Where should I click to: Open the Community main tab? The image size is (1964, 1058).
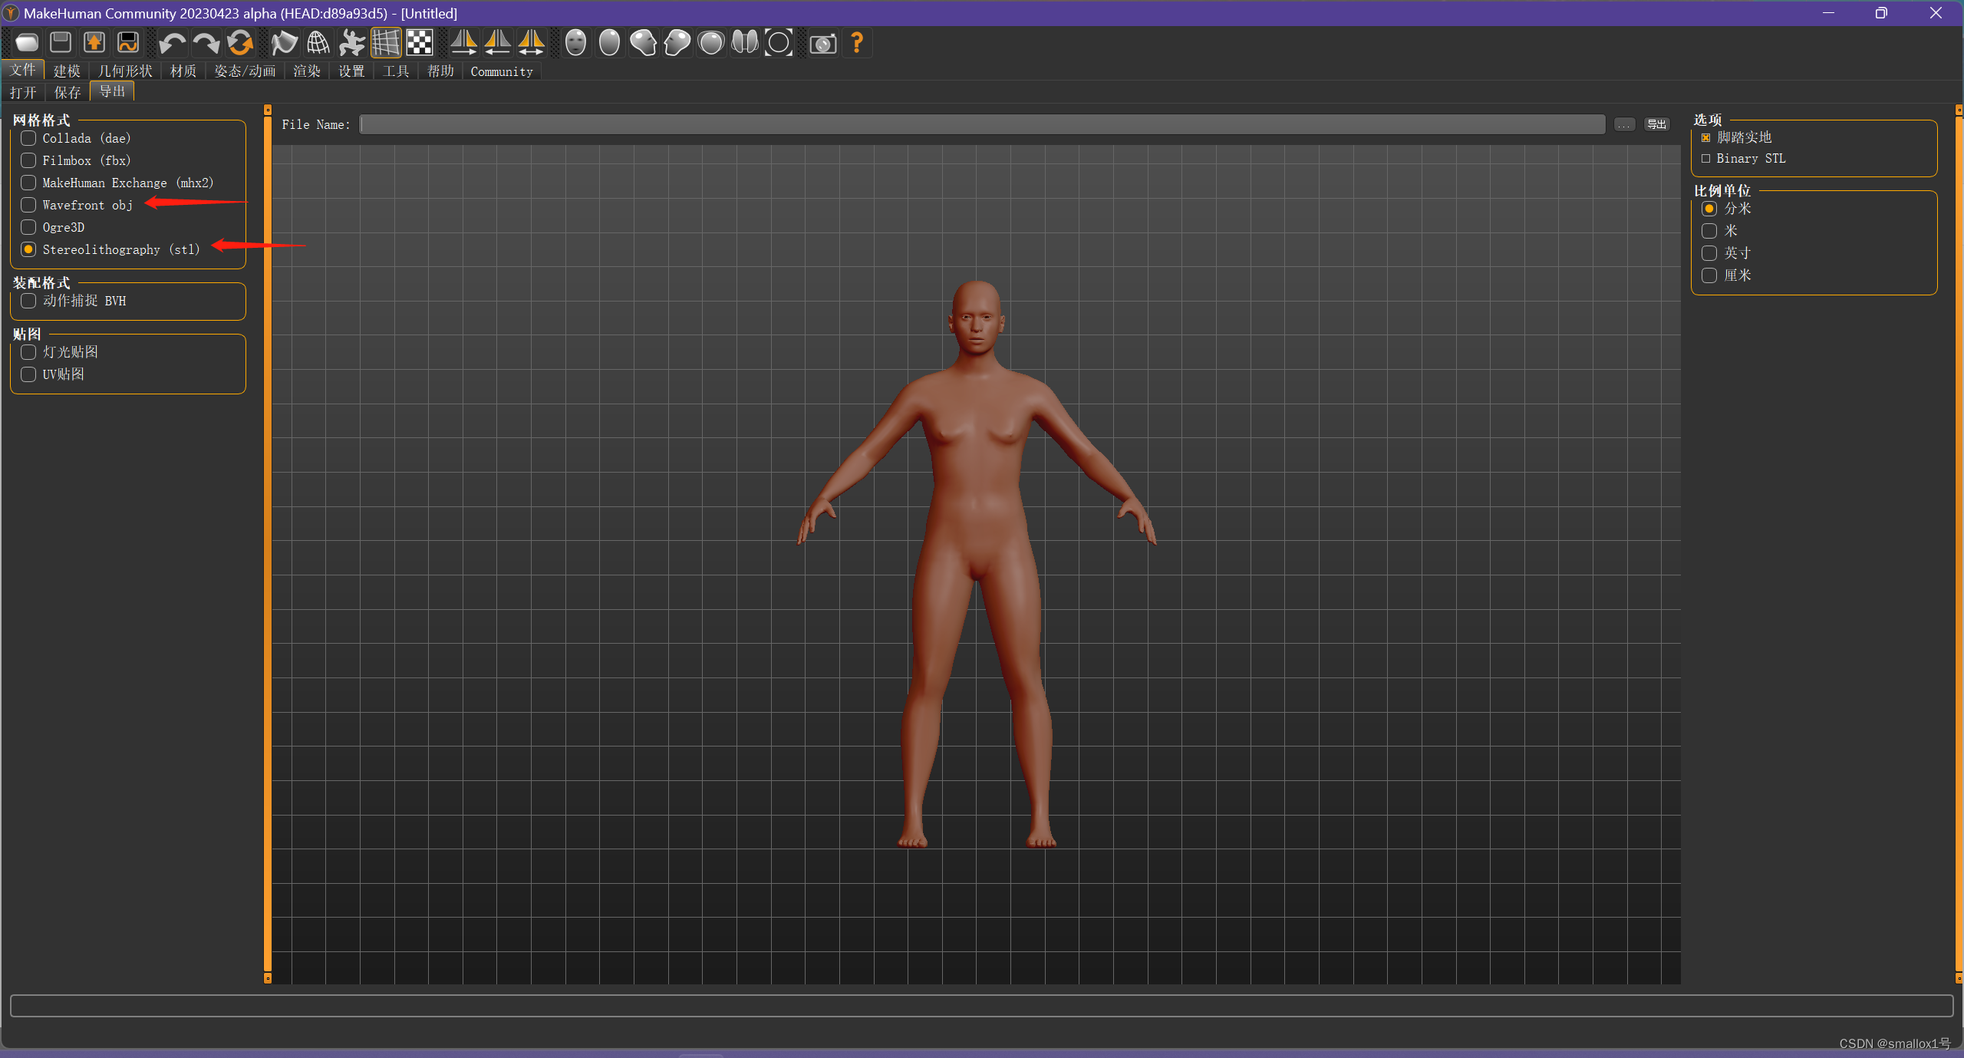pyautogui.click(x=502, y=71)
